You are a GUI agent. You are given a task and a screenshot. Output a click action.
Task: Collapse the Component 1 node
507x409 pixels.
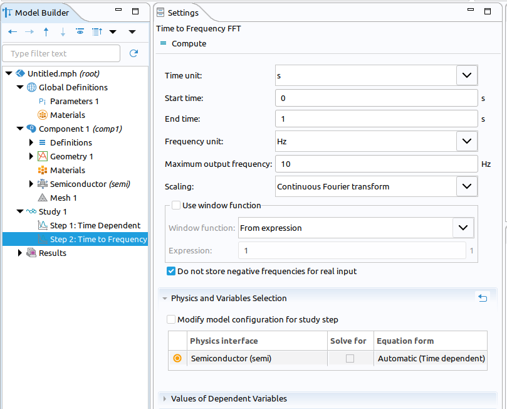point(20,129)
